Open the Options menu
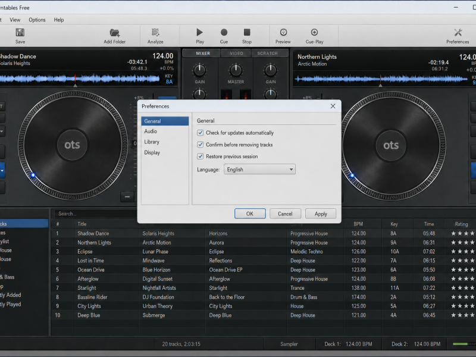The width and height of the screenshot is (476, 357). point(37,20)
